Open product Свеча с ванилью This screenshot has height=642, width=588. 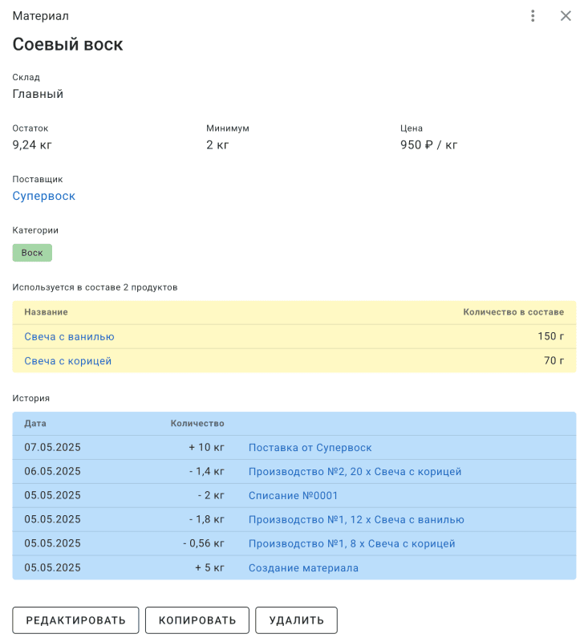(69, 337)
